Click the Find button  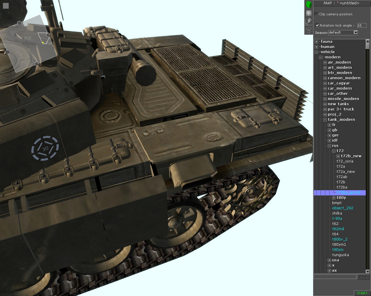tap(363, 277)
